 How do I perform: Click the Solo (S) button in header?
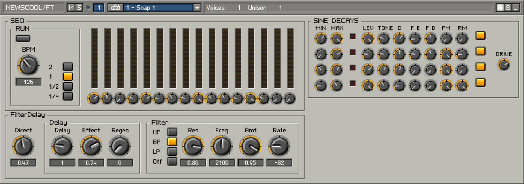click(79, 8)
